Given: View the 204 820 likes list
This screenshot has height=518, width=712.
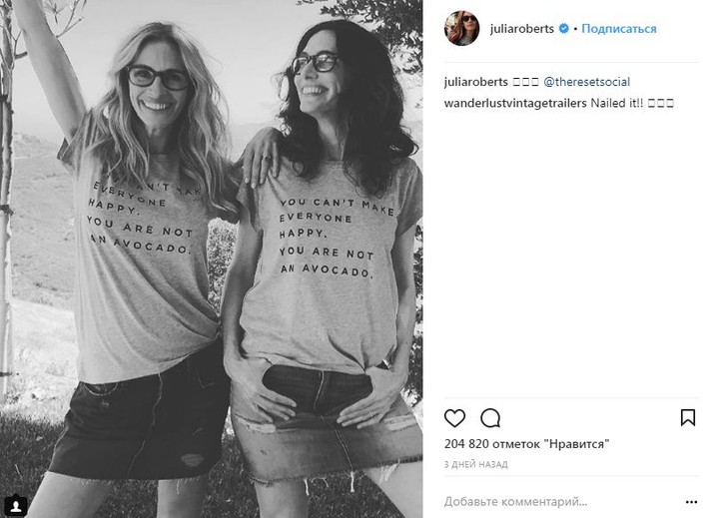Looking at the screenshot, I should coord(526,443).
